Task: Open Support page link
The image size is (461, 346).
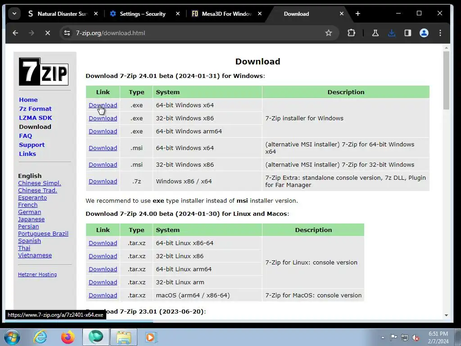Action: coord(32,145)
